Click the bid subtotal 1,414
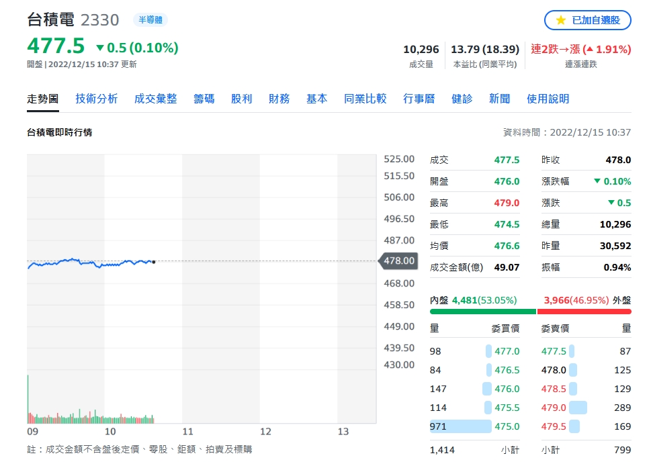Screen dimensions: 651x468 tap(442, 450)
